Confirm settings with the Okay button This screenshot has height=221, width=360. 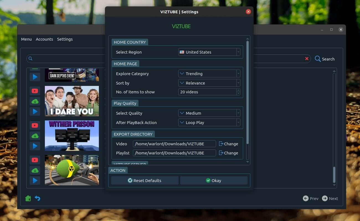(214, 180)
